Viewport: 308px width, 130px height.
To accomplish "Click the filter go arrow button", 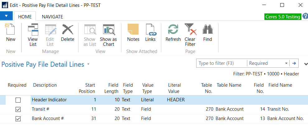I will 294,63.
